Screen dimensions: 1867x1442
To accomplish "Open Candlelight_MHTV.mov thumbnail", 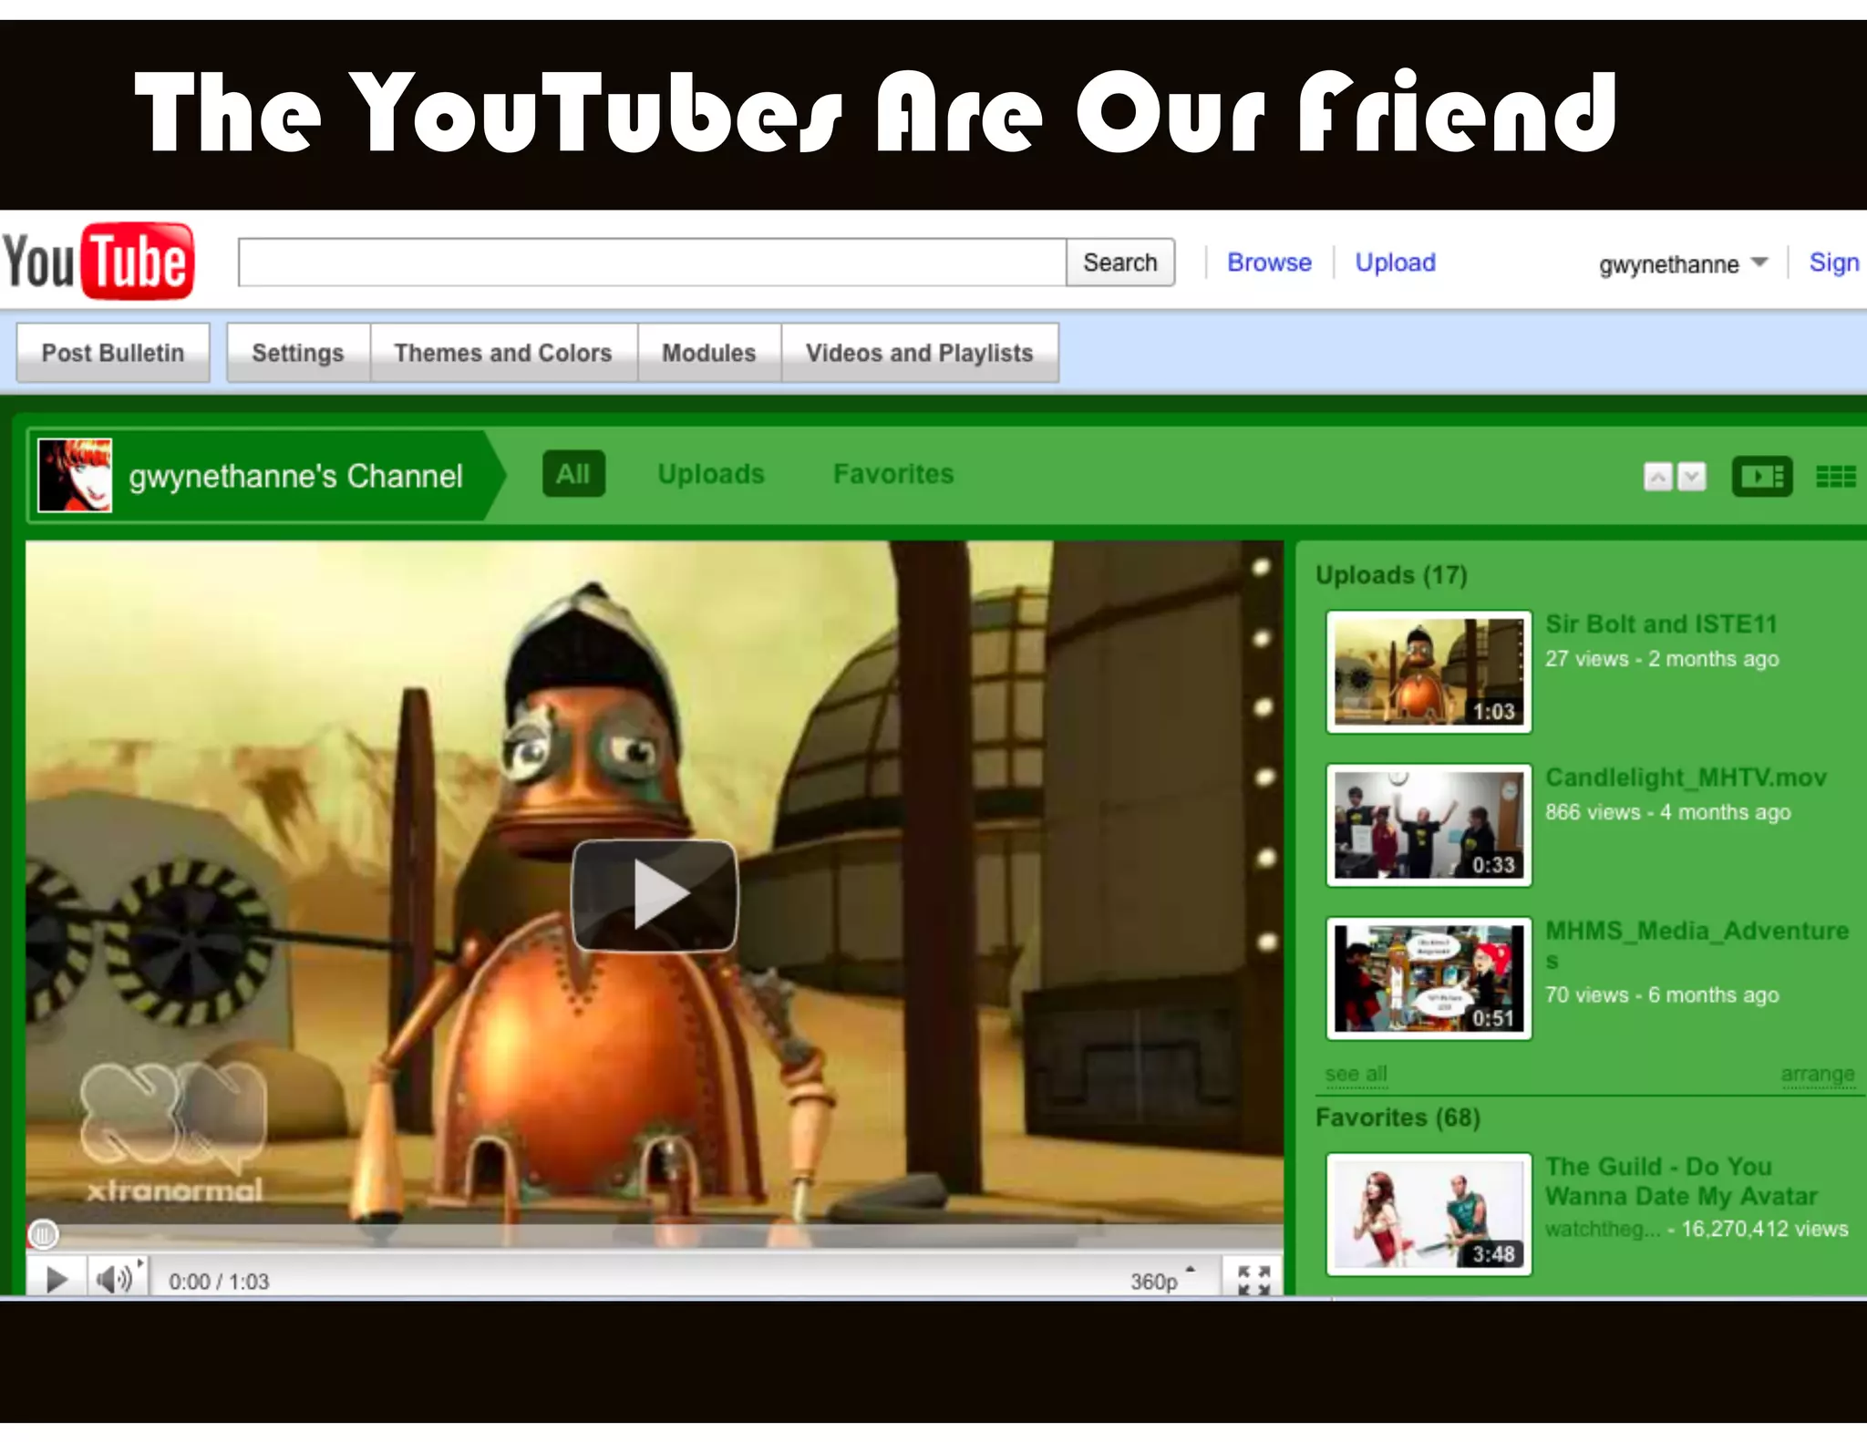I will click(1429, 825).
